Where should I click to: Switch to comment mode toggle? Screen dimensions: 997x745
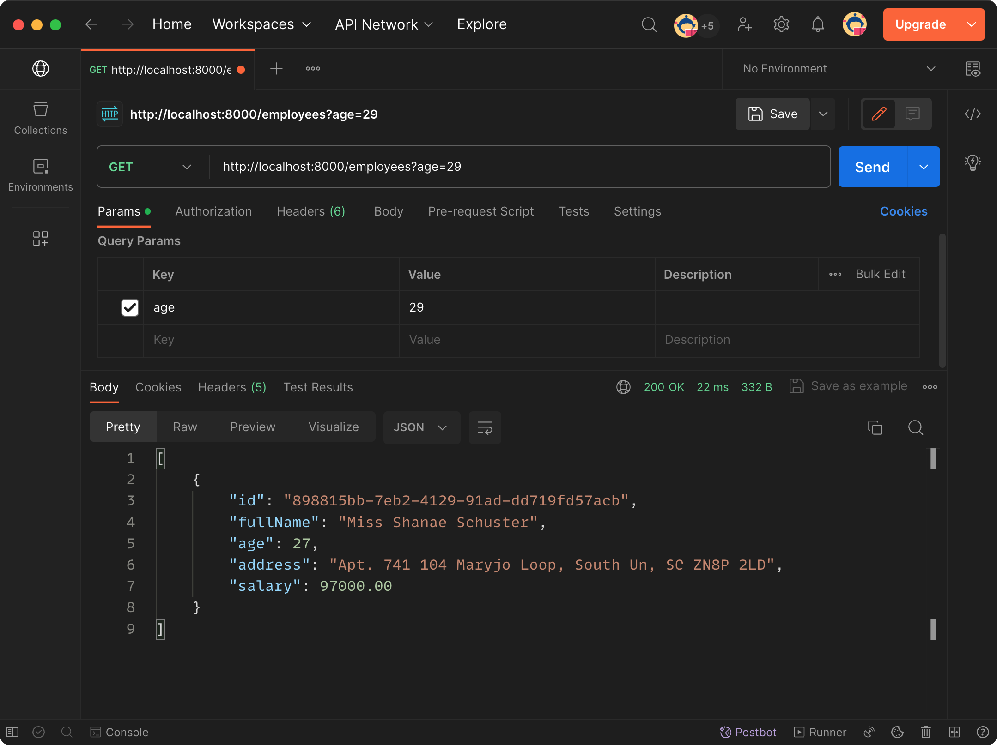[912, 114]
